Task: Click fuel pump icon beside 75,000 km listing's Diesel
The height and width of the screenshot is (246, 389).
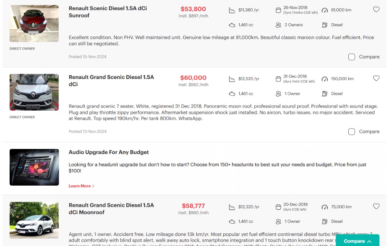Action: click(325, 222)
